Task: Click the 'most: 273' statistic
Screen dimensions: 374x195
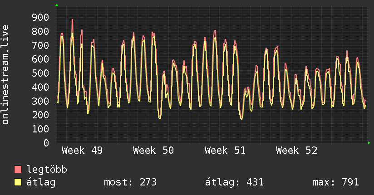Action: pos(130,182)
